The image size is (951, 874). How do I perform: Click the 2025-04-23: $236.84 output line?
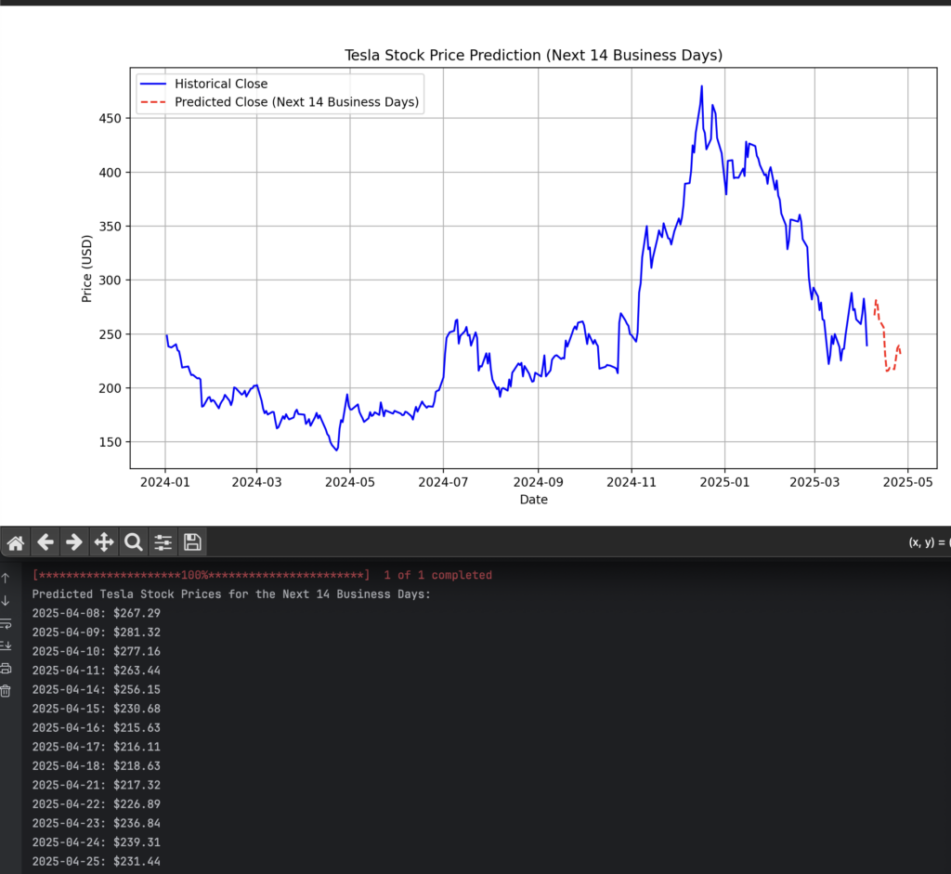pos(97,824)
